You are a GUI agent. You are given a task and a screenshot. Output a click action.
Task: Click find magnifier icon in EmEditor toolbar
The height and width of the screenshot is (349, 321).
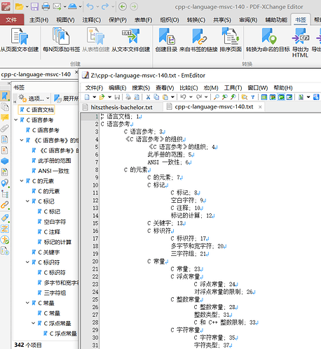[217, 97]
